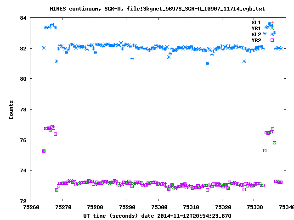
Task: Click the vertical 'Counts' axis label
Action: tap(11, 110)
